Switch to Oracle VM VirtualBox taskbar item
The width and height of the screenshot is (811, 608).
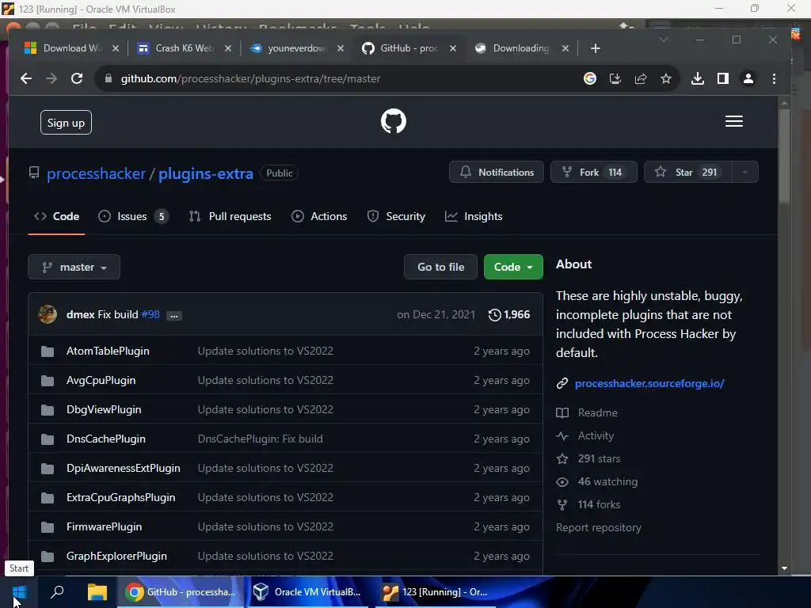click(307, 592)
